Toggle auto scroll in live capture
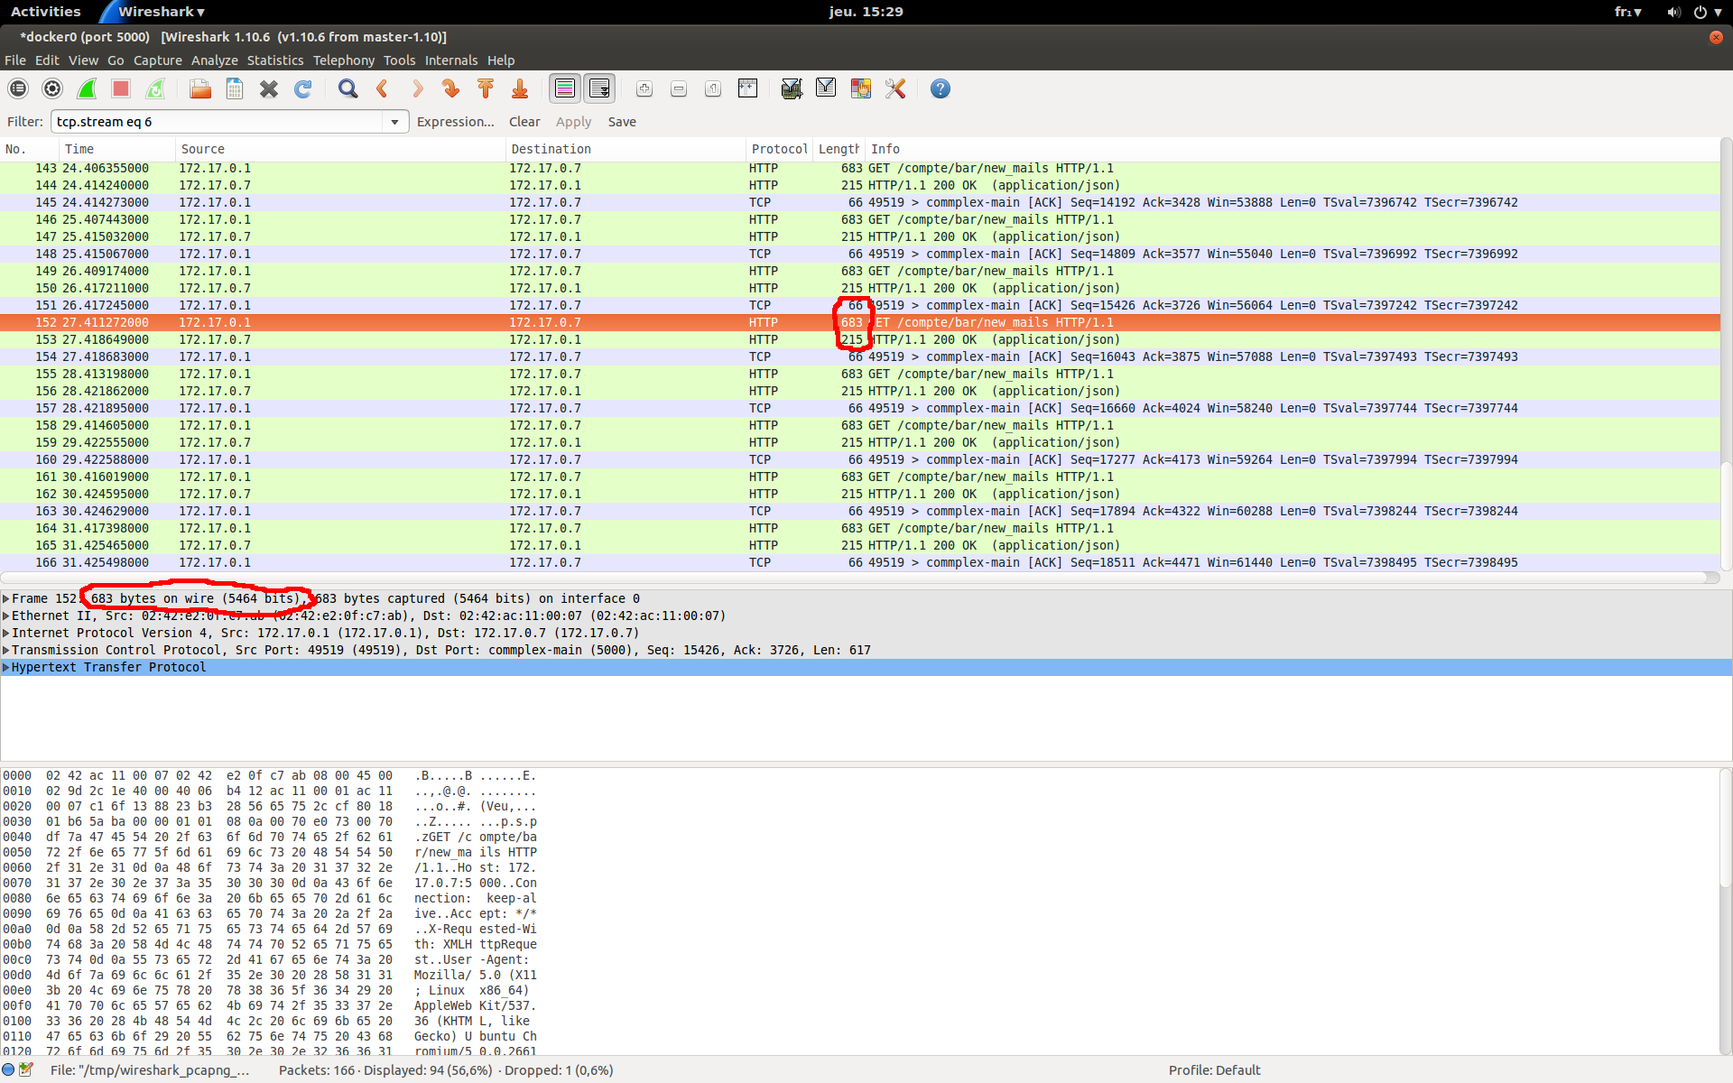 pyautogui.click(x=599, y=88)
